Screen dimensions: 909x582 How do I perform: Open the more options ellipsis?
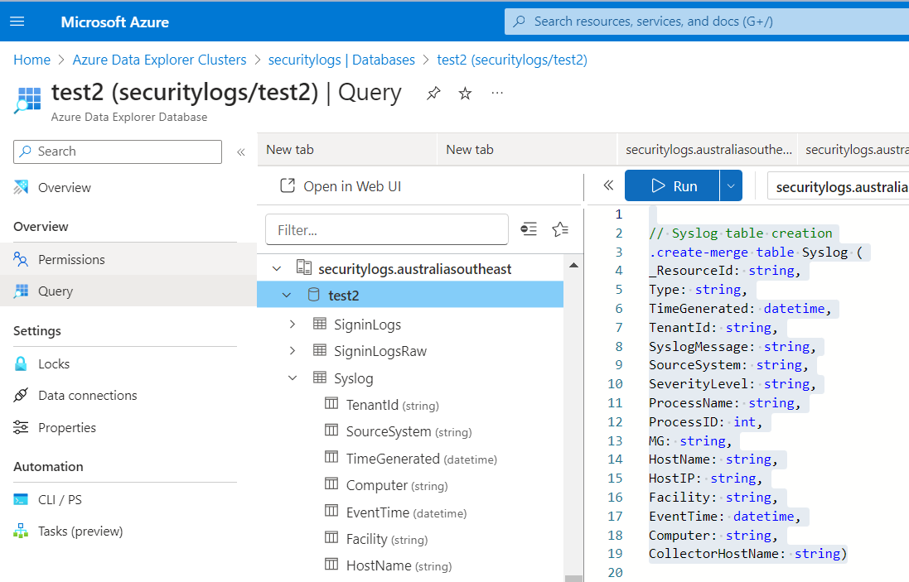(497, 93)
